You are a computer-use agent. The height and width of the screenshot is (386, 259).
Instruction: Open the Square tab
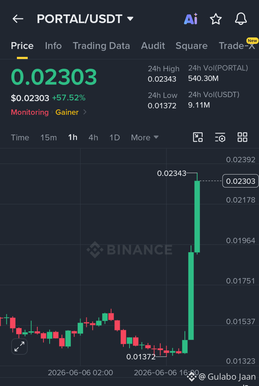(x=191, y=46)
